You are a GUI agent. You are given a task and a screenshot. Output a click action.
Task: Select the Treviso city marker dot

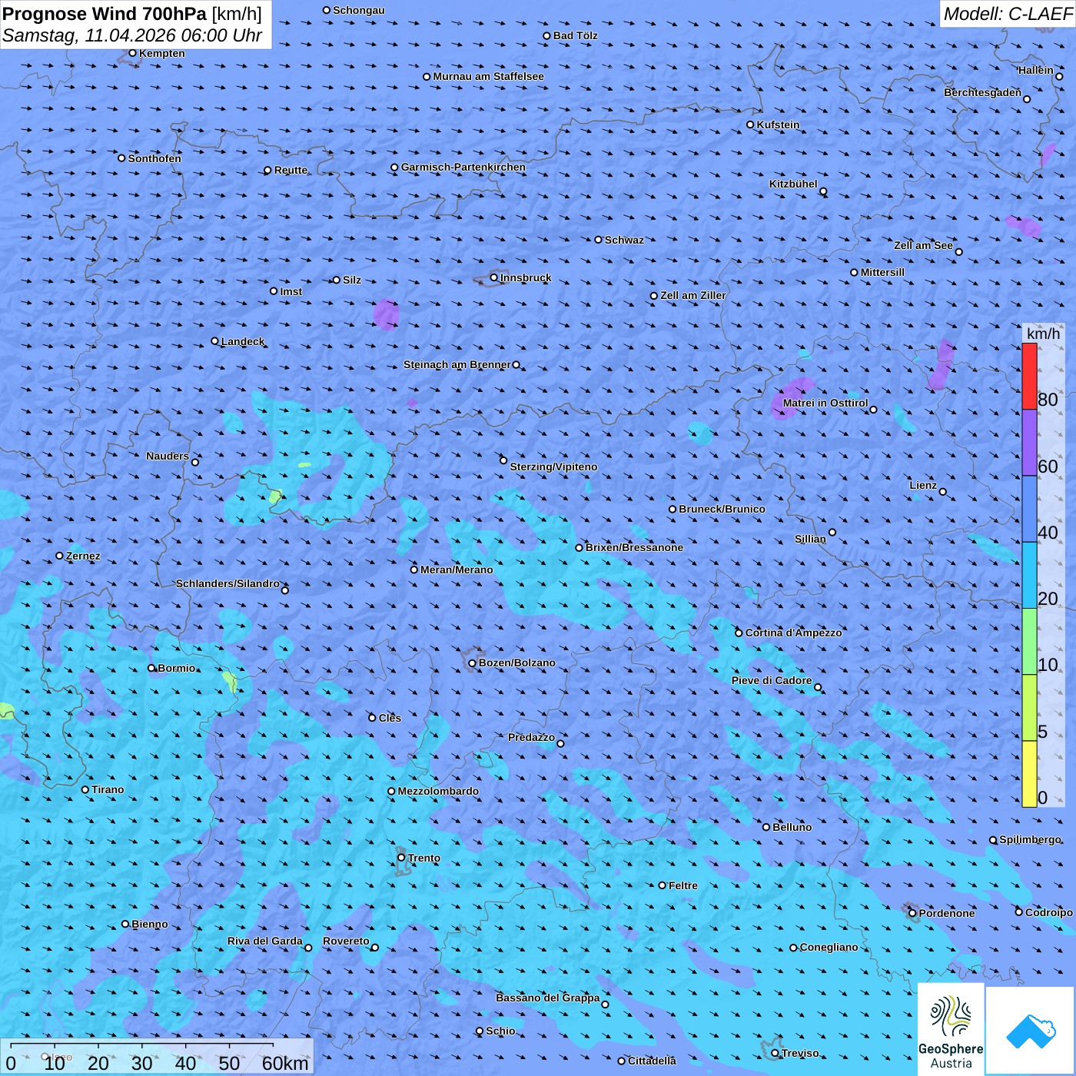pyautogui.click(x=775, y=1053)
